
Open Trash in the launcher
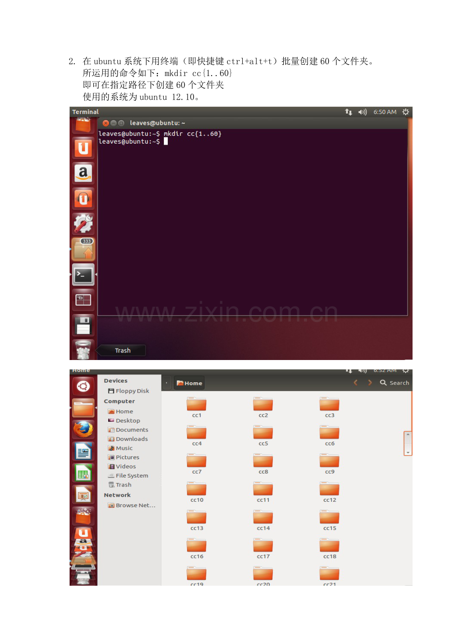tap(83, 350)
